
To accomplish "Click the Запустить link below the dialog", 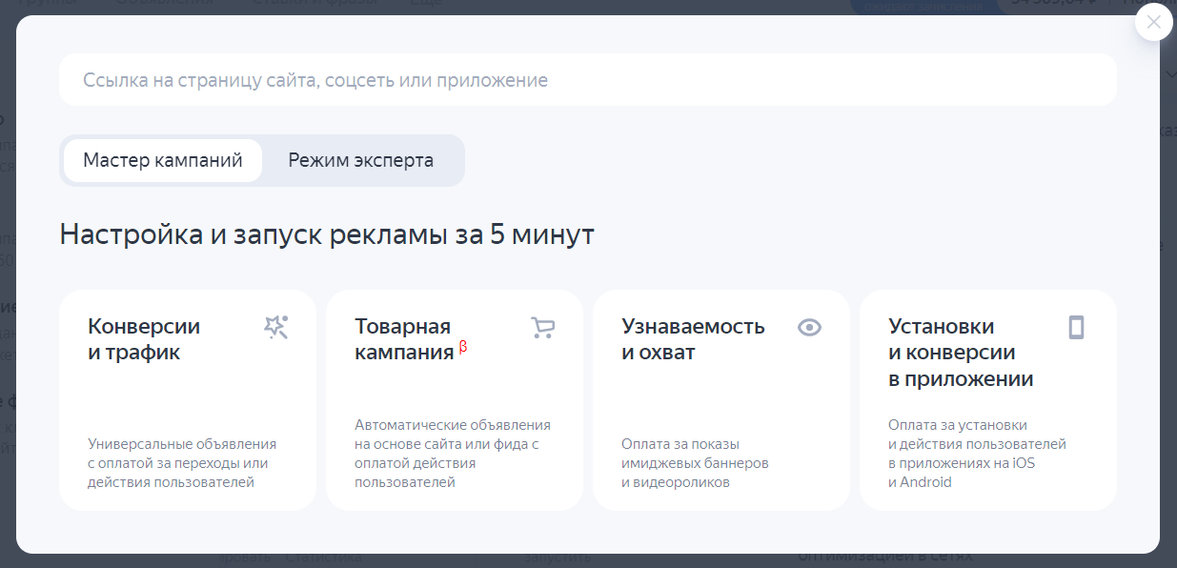I will pos(559,558).
